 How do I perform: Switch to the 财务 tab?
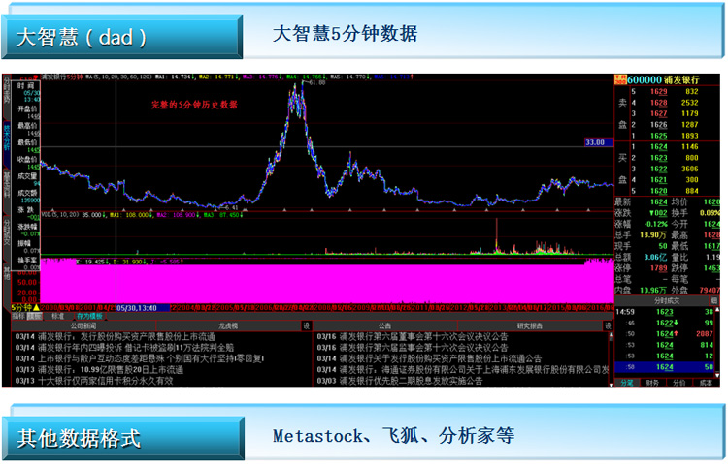tap(653, 383)
